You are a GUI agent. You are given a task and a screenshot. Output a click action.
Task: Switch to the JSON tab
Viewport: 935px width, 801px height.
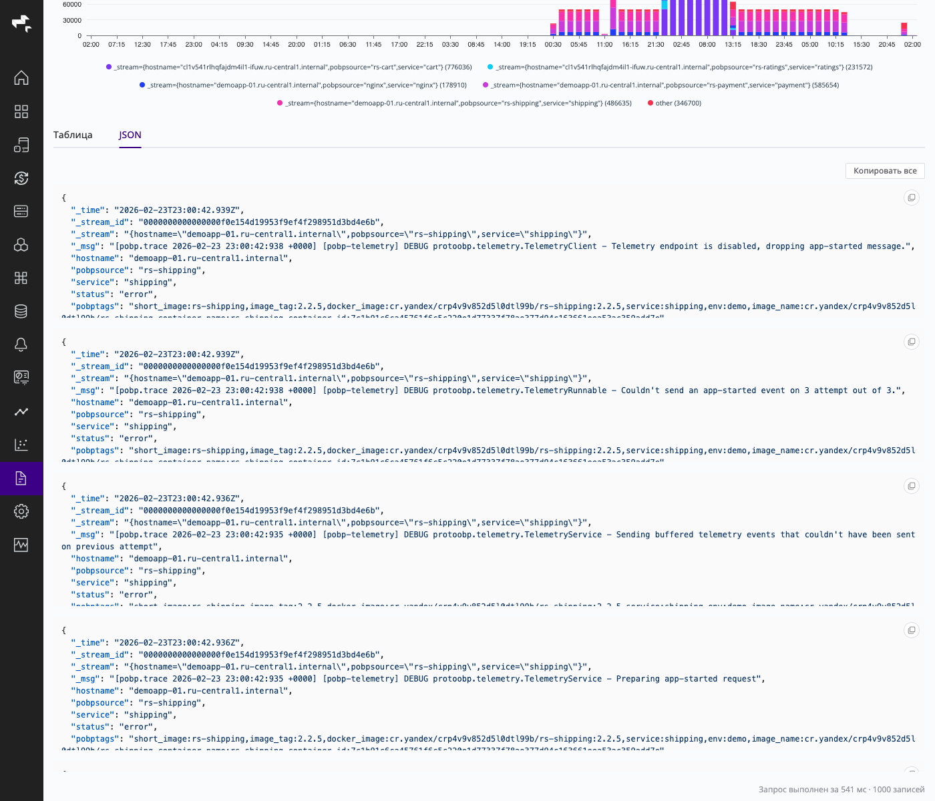coord(130,135)
